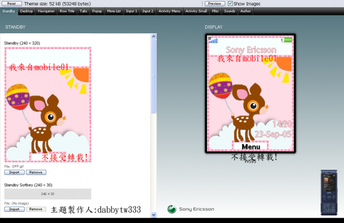Screen dimensions: 344x223
Task: Click the battery icon in phone preview
Action: click(287, 40)
